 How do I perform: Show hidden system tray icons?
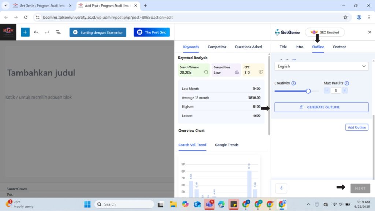(308, 204)
